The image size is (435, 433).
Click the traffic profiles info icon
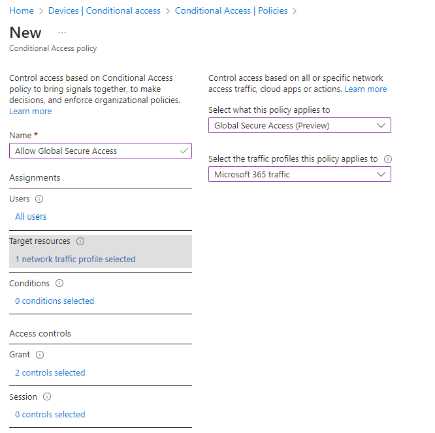pos(387,159)
